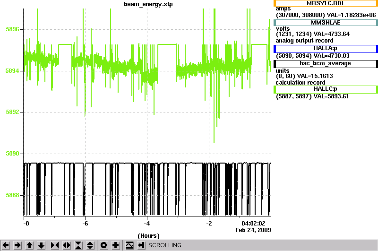Click the -4 hours x-axis label
Image resolution: width=378 pixels, height=251 pixels.
[x=147, y=224]
